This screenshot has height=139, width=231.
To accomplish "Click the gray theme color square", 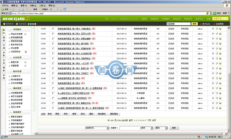I will tap(35, 24).
